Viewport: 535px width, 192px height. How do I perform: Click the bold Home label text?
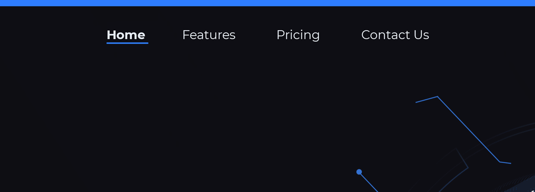126,35
